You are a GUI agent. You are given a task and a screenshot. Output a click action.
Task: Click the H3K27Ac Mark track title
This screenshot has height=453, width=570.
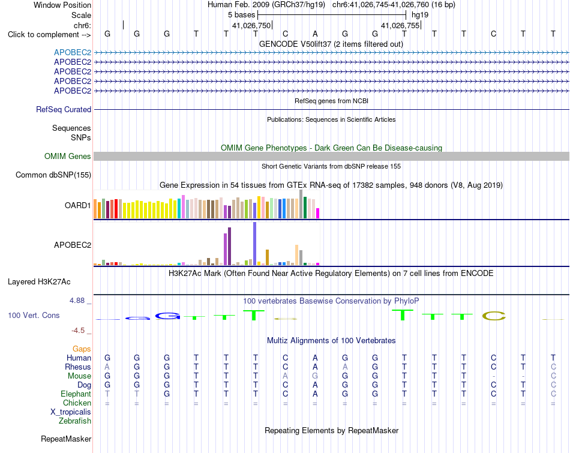pyautogui.click(x=331, y=274)
